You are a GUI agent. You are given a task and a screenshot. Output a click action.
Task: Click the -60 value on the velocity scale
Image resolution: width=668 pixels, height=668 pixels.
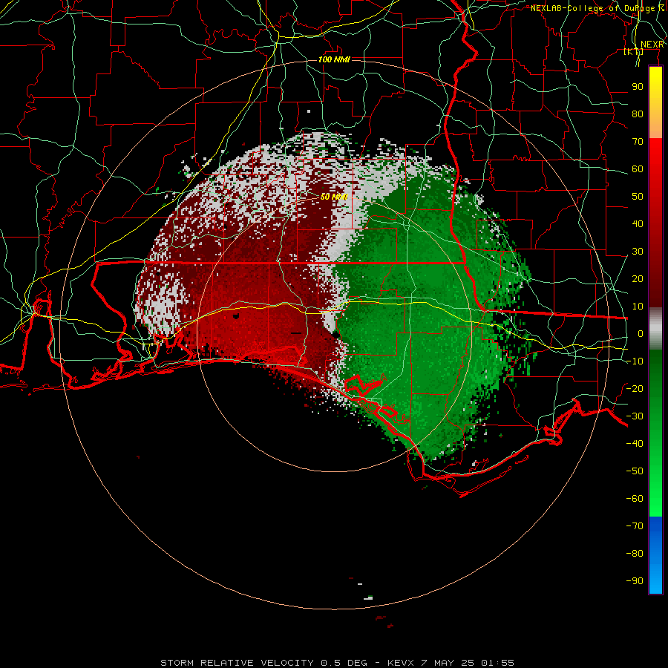635,499
